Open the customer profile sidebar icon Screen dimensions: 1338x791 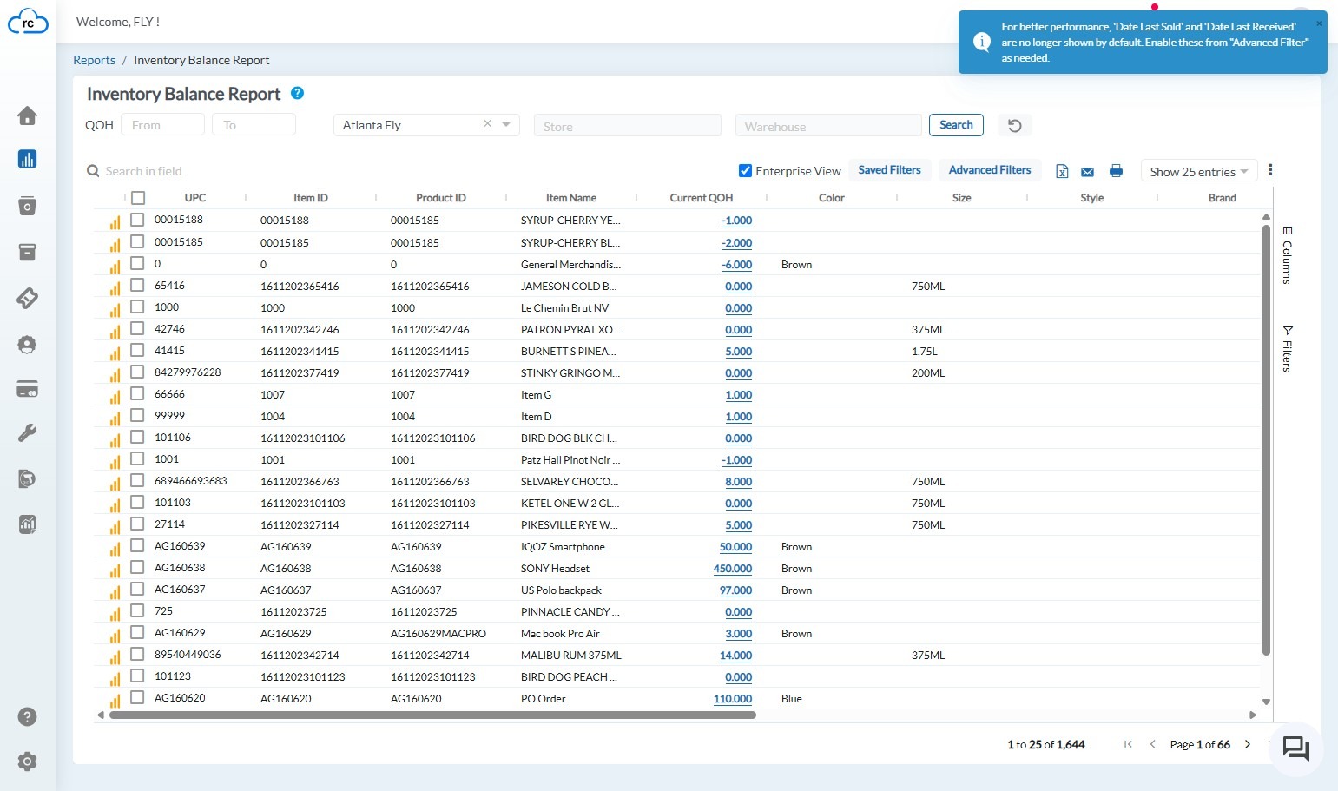(x=27, y=344)
